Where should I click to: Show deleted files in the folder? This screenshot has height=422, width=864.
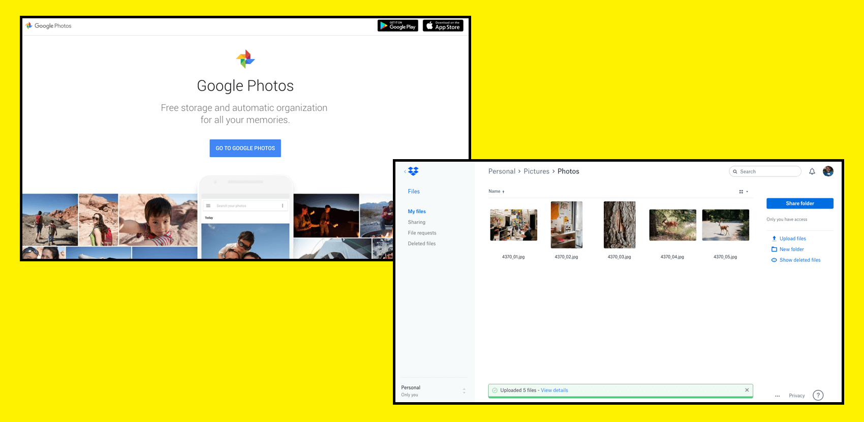[x=799, y=260]
